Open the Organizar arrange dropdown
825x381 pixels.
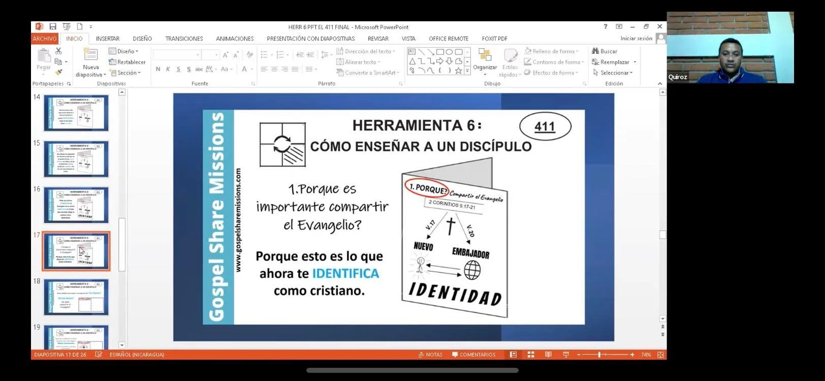485,62
